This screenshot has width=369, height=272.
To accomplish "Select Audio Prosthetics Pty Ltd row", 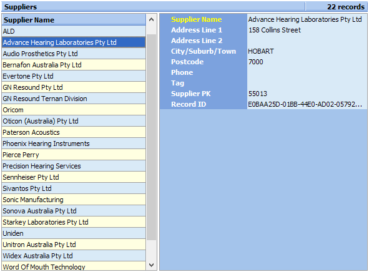I will coord(74,54).
